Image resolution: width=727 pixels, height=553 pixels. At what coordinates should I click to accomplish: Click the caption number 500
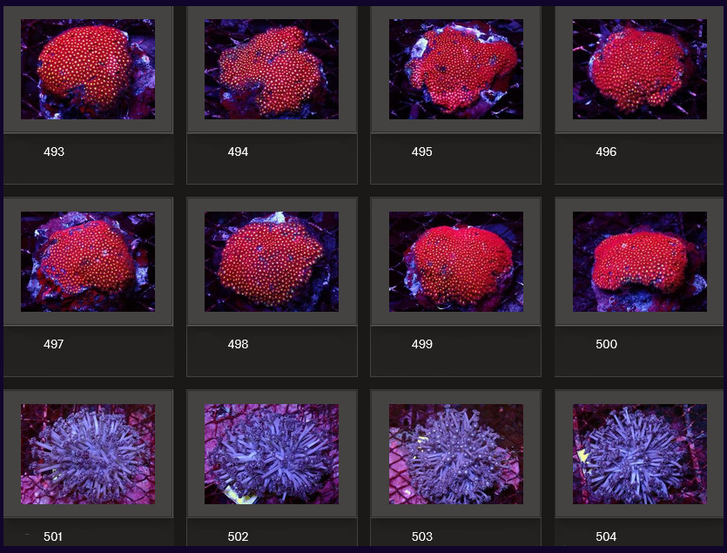606,344
